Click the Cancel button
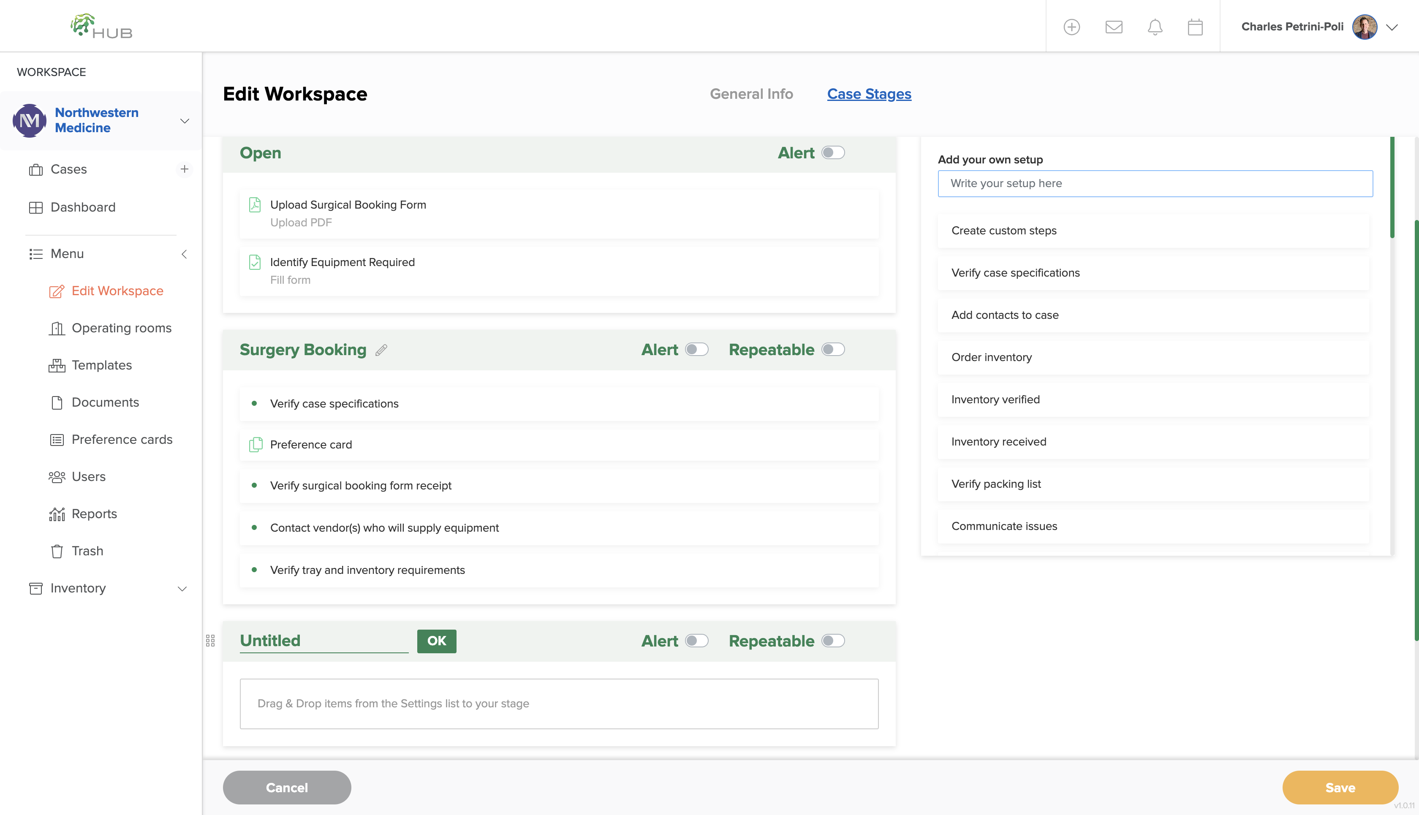 click(x=287, y=788)
